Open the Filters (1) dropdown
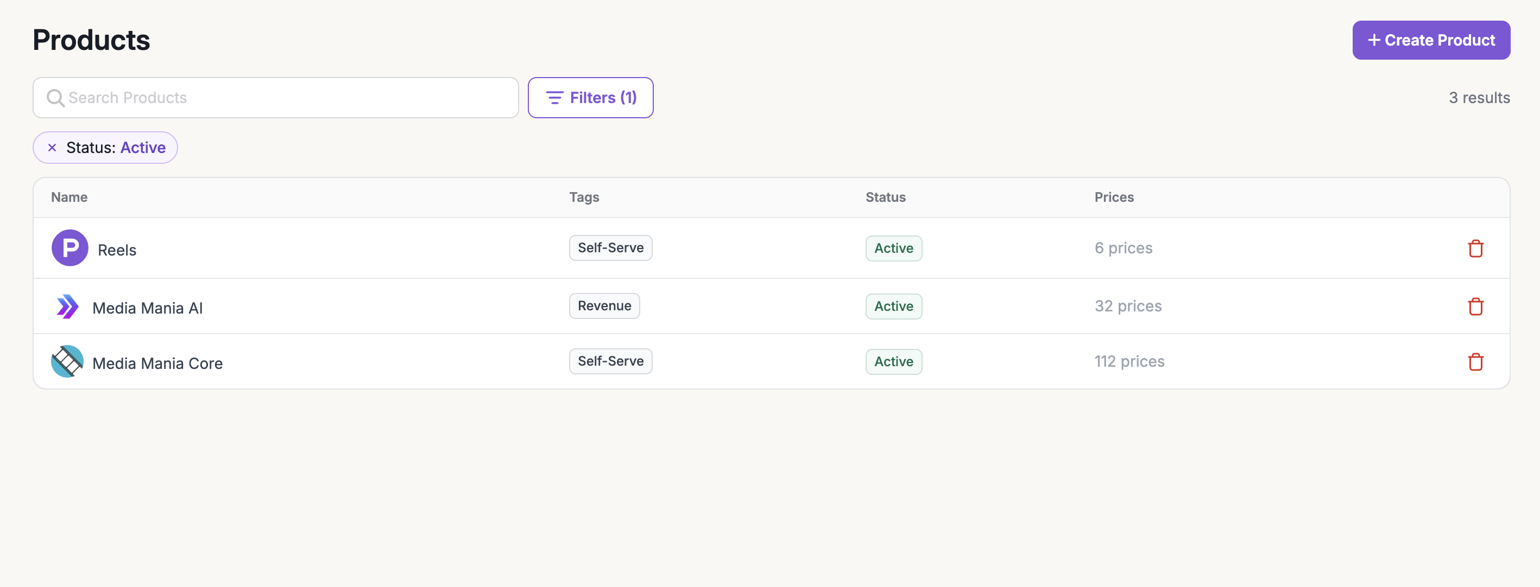This screenshot has height=587, width=1540. pyautogui.click(x=590, y=98)
